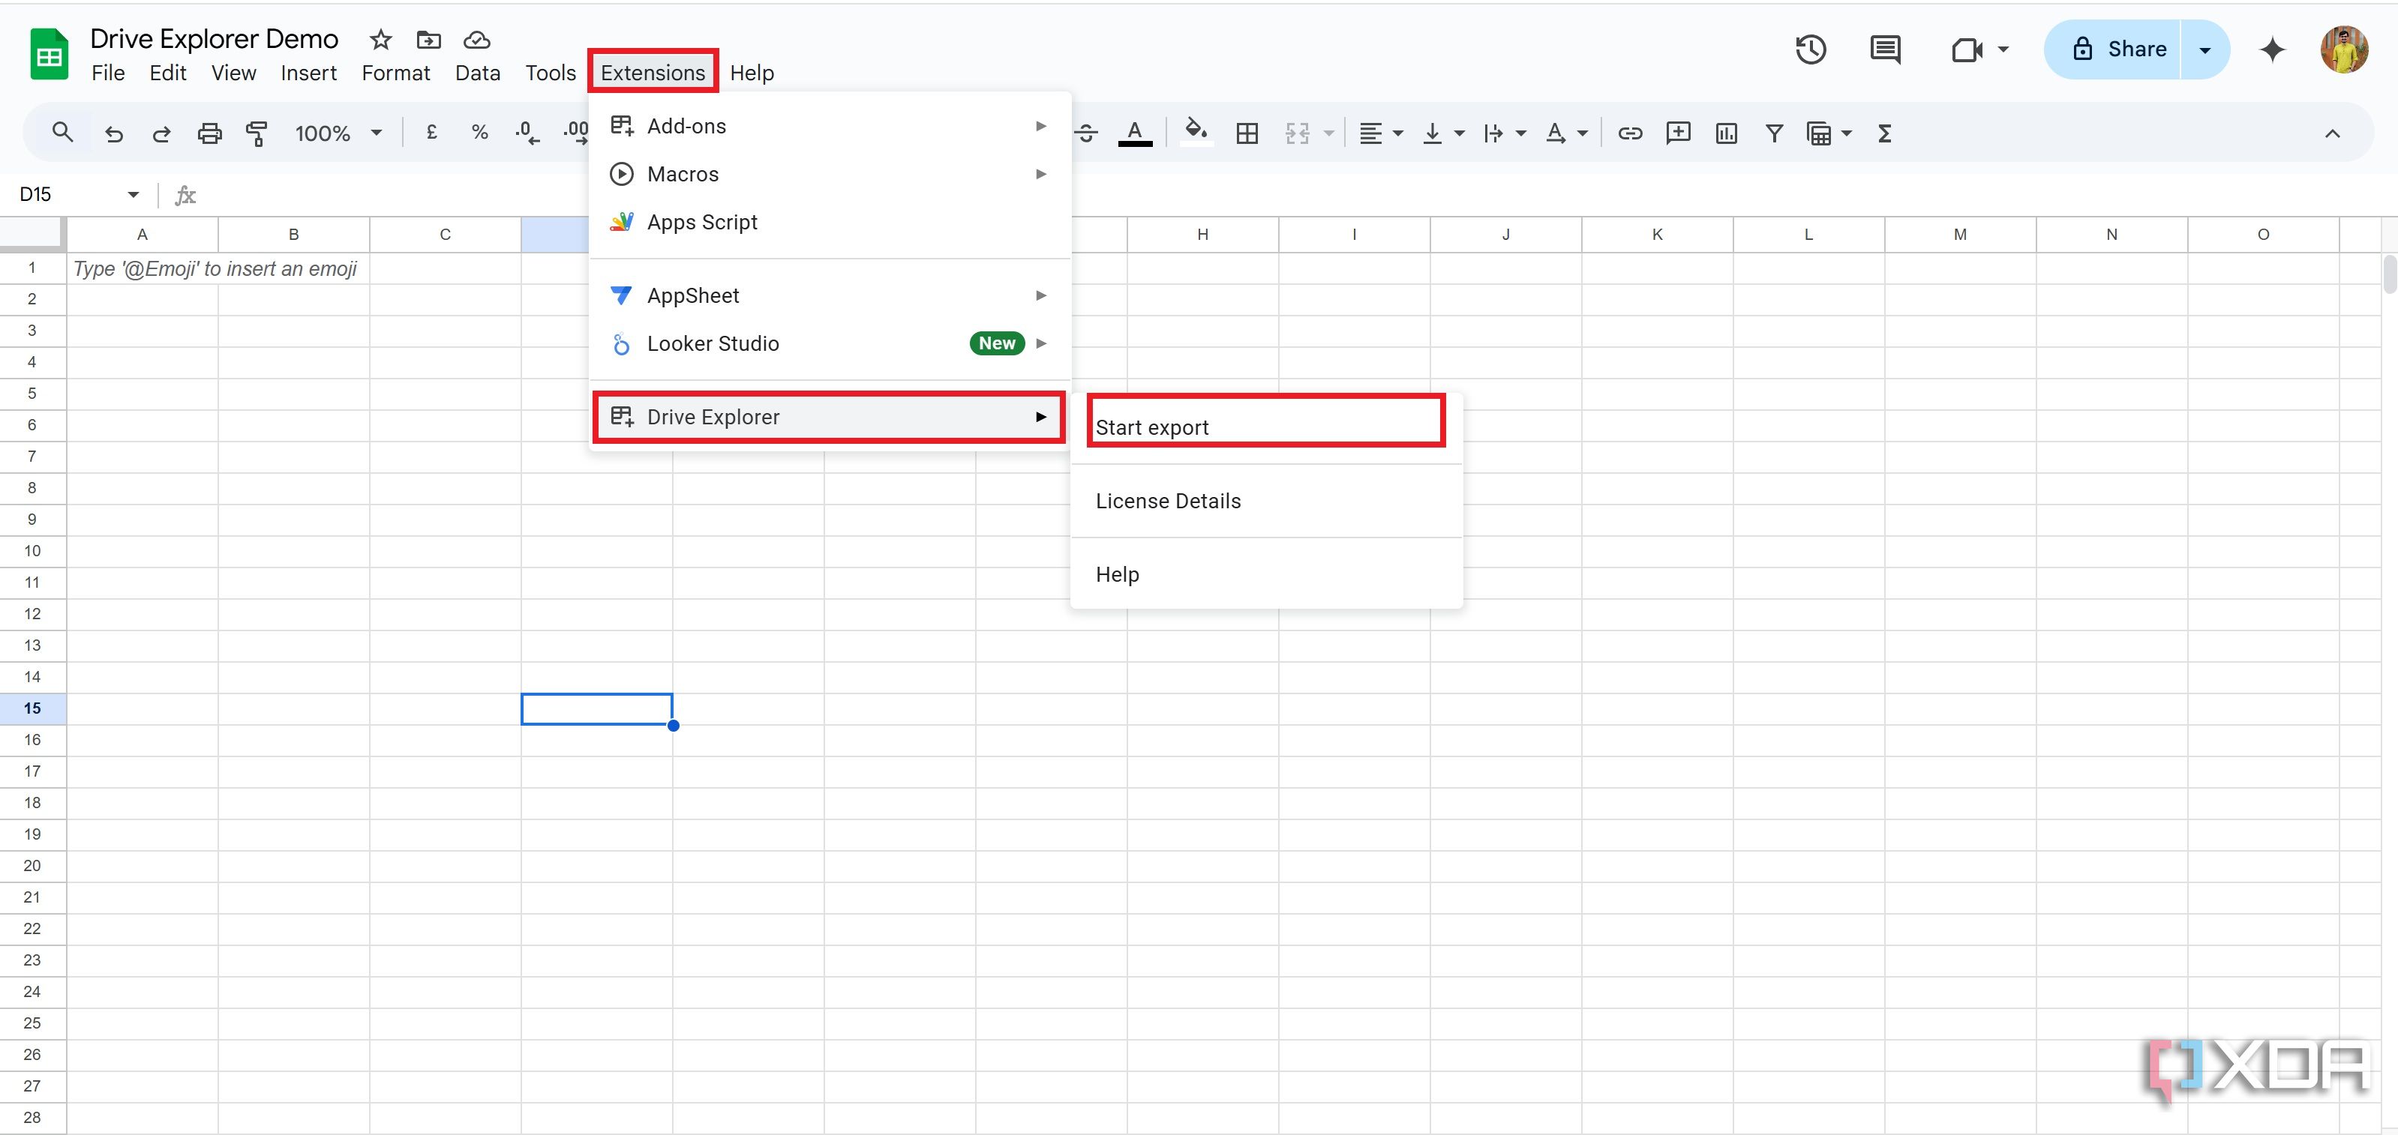2398x1135 pixels.
Task: Format as currency pound
Action: 431,133
